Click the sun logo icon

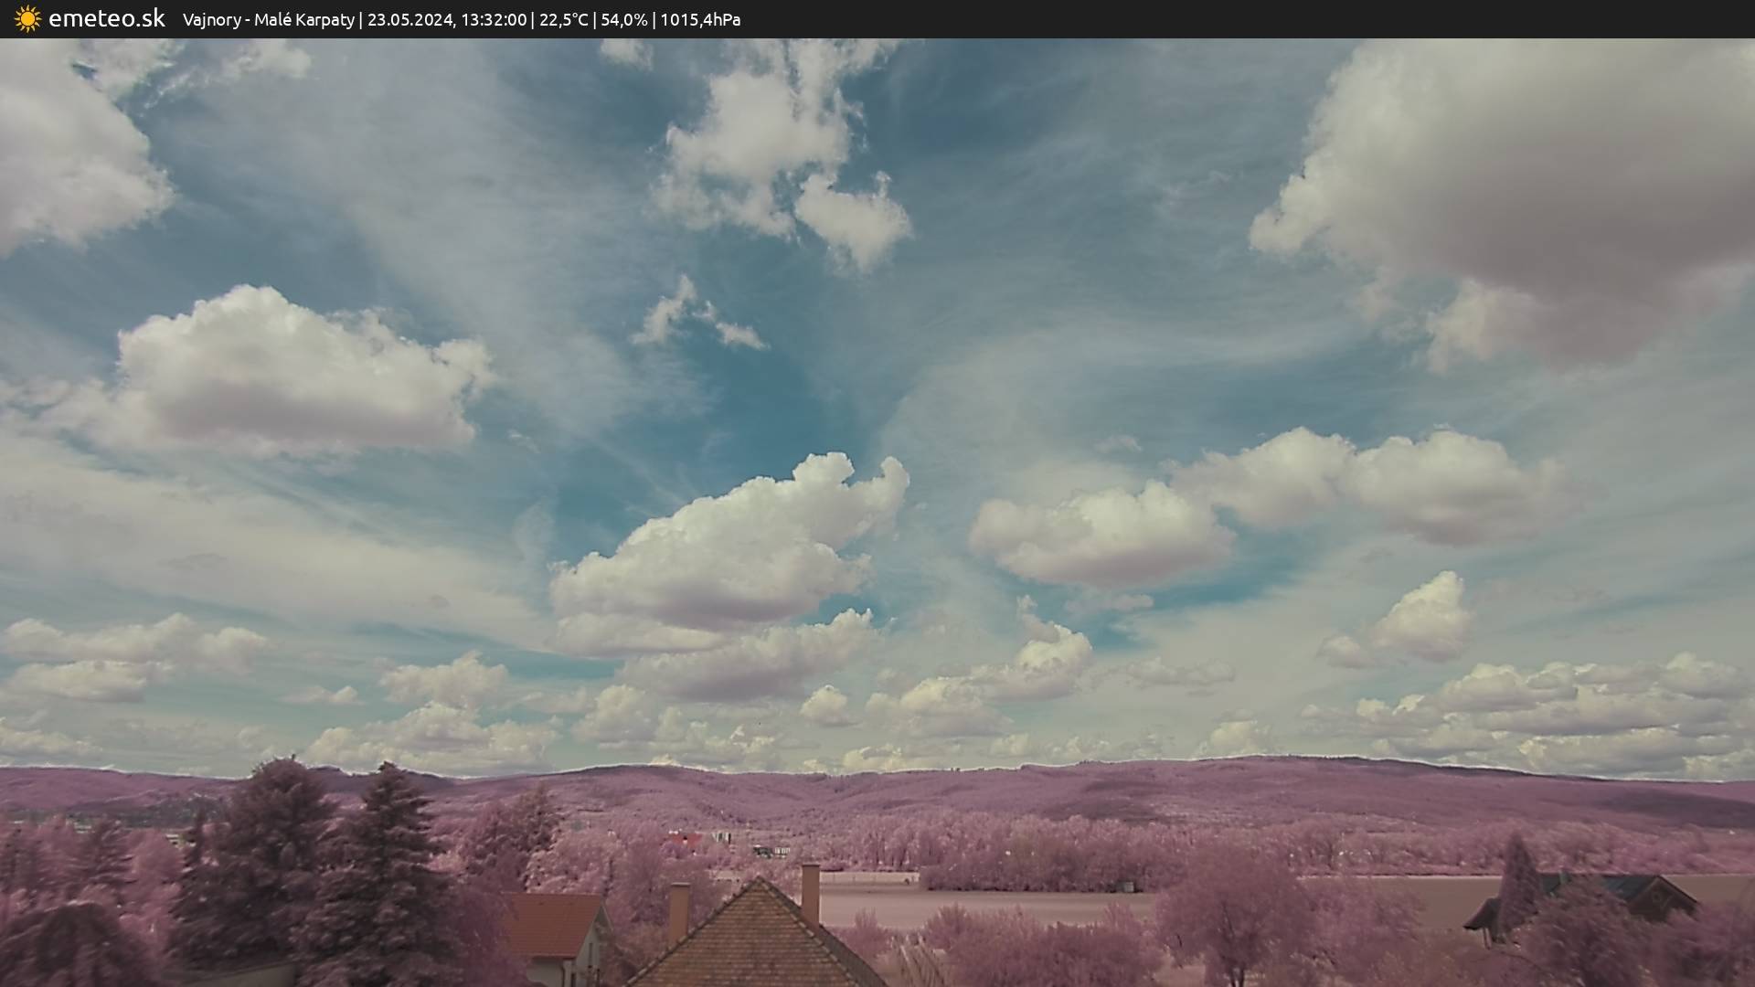27,18
